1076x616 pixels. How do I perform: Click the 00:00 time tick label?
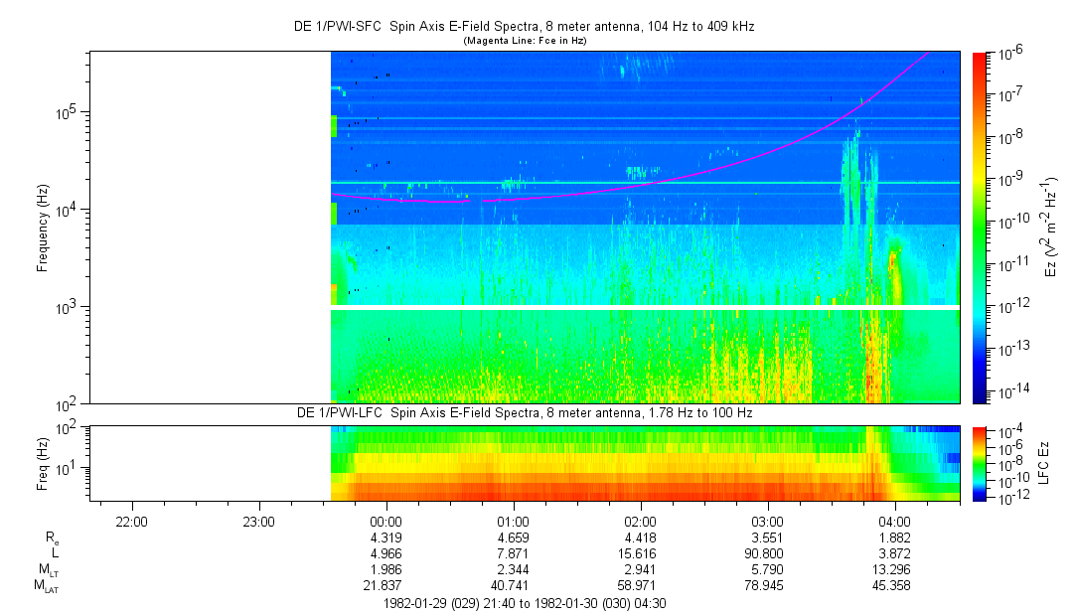click(385, 522)
